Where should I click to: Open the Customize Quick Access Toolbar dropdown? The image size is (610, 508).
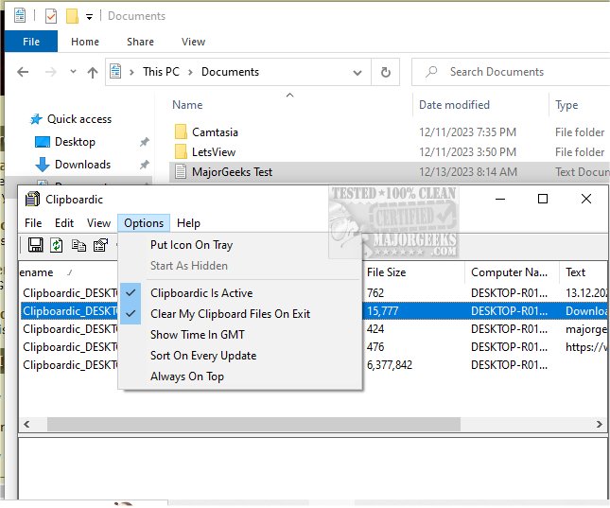coord(90,17)
